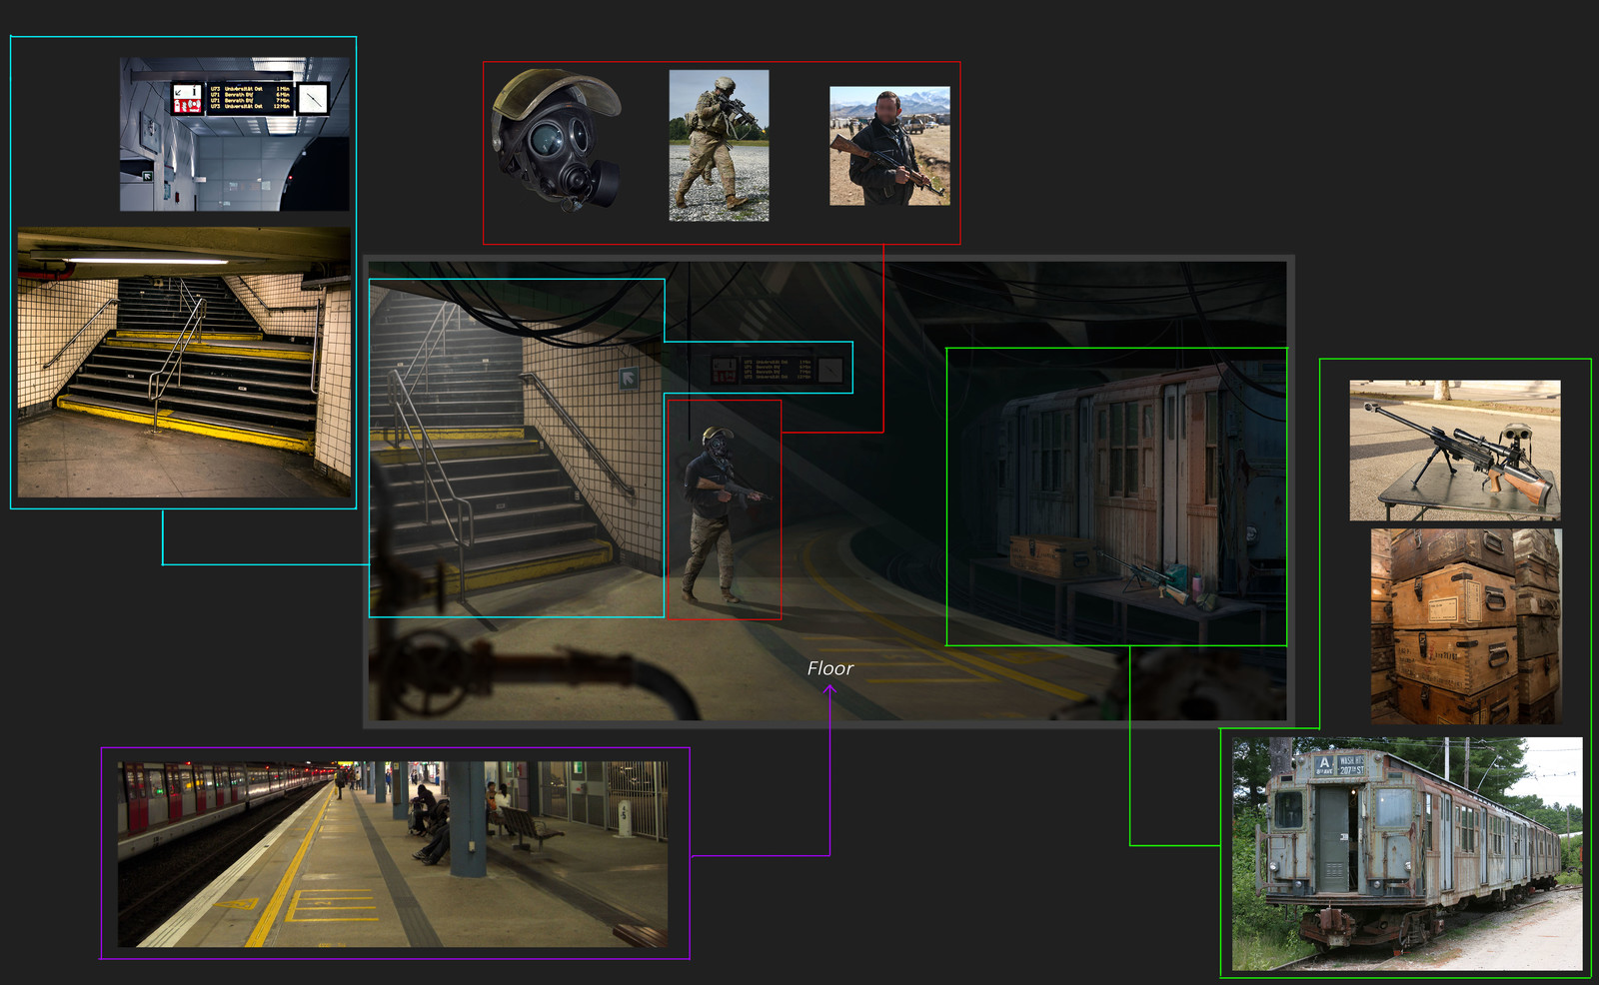Click the "Floor" text label
Viewport: 1599px width, 985px height.
[x=830, y=668]
